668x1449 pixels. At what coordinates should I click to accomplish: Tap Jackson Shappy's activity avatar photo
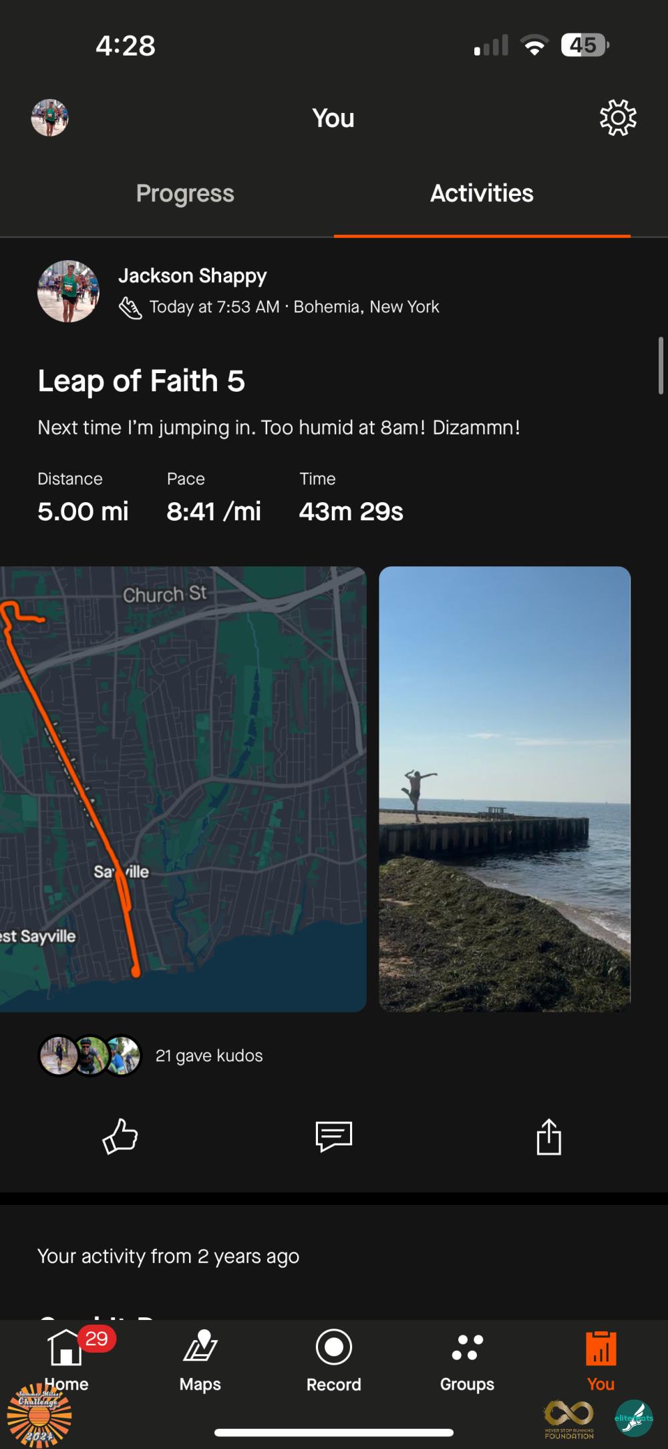click(x=68, y=292)
